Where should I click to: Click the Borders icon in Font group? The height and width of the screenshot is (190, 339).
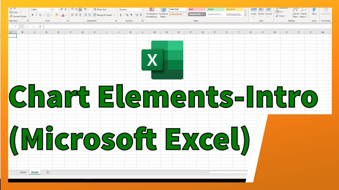click(48, 15)
